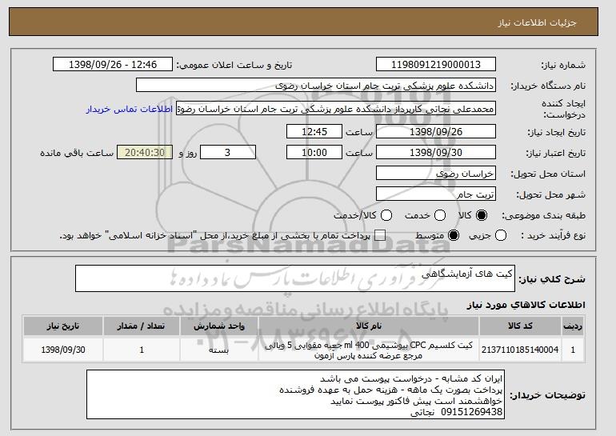Click the remaining days field showing 3
Viewport: 616px width, 436px height.
228,153
